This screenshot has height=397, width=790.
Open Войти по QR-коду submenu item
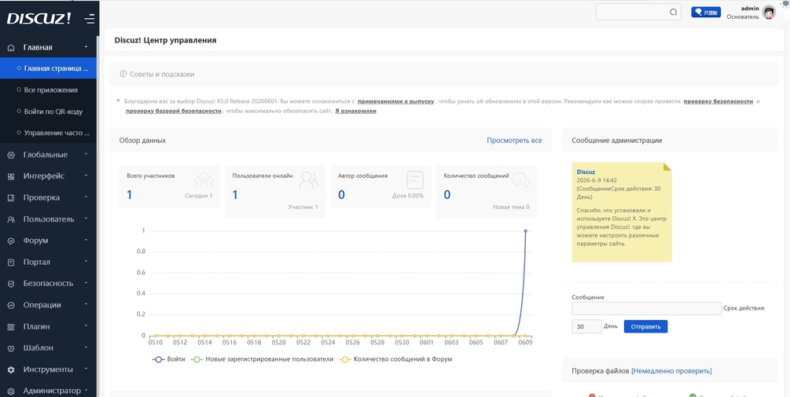tap(48, 112)
